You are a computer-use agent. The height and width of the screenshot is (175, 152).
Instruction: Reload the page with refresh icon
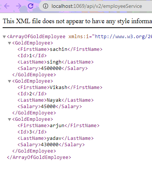[x=31, y=6]
